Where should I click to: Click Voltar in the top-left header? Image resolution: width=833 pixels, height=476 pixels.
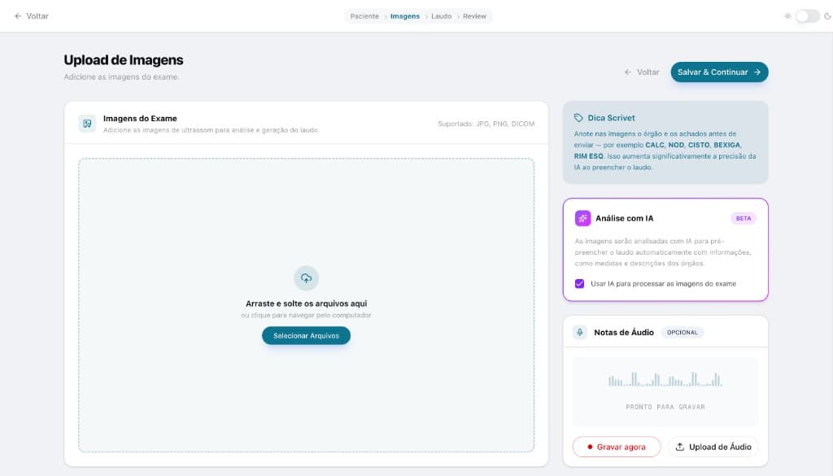[x=32, y=16]
